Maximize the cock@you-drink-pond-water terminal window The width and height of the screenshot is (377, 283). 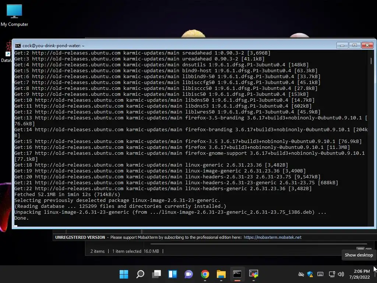[x=355, y=45]
